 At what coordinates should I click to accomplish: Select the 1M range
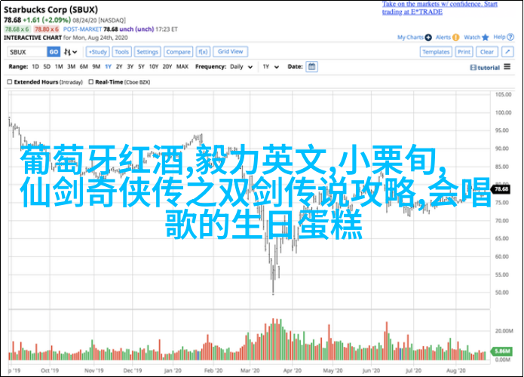[x=59, y=66]
